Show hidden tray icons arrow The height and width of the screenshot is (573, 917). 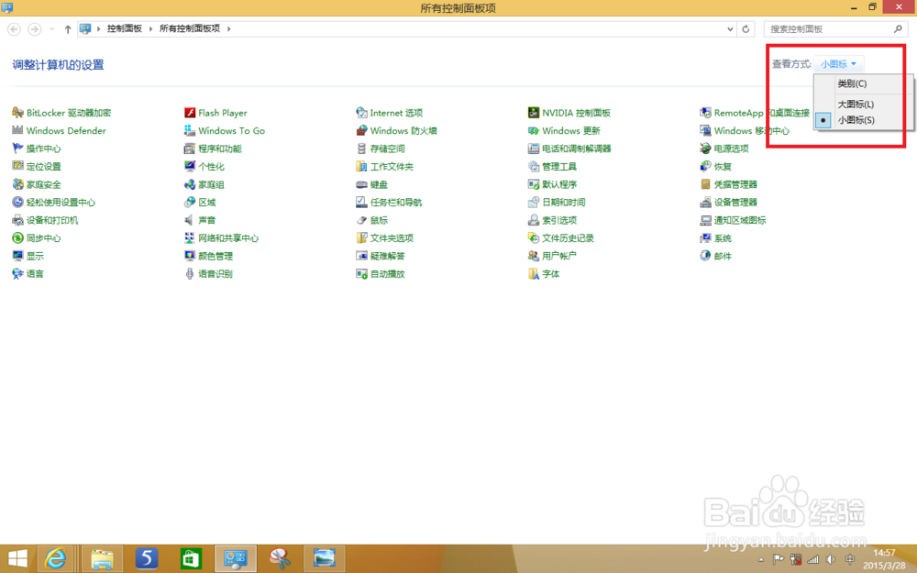pos(761,559)
